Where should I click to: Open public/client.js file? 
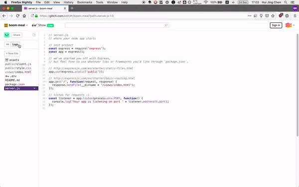[18, 64]
